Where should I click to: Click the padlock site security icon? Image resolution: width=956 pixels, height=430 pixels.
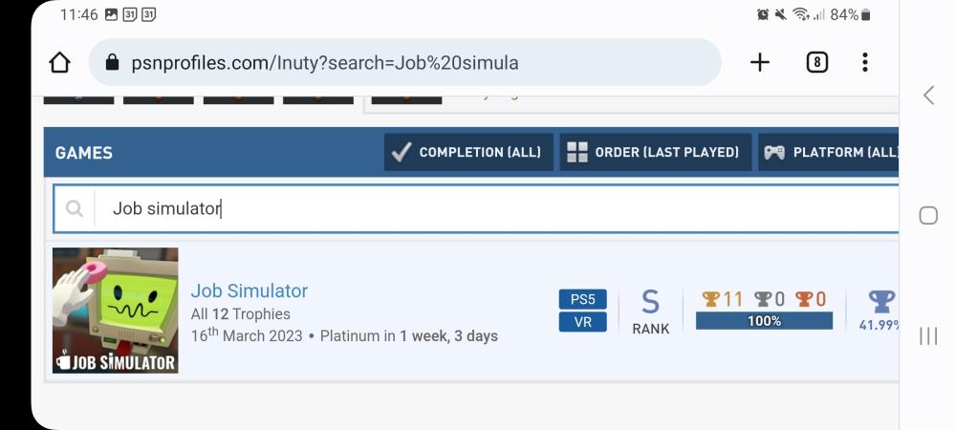pos(113,63)
